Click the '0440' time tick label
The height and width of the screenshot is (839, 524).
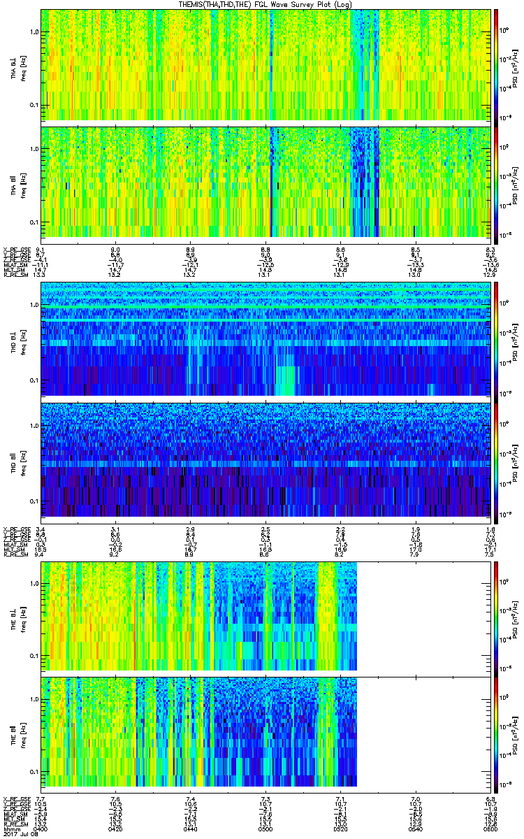tap(190, 829)
